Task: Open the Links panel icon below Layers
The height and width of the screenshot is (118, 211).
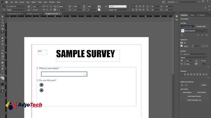Action: click(x=177, y=20)
